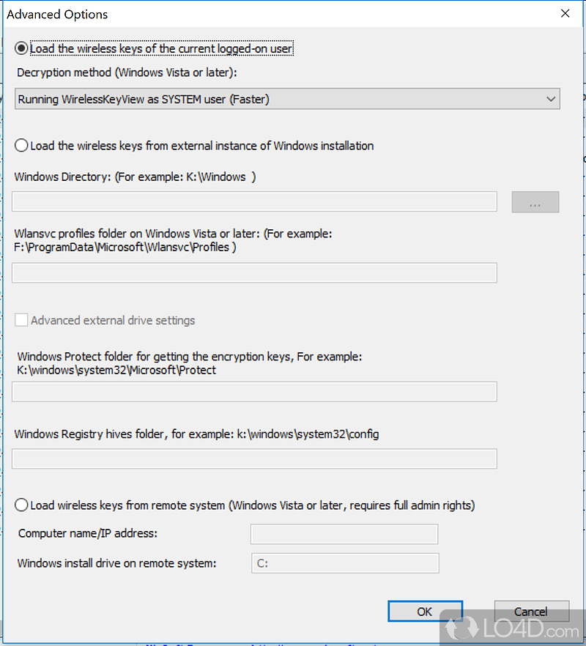Screen dimensions: 586x646
Task: Enable Advanced external drive settings checkbox
Action: [x=22, y=320]
